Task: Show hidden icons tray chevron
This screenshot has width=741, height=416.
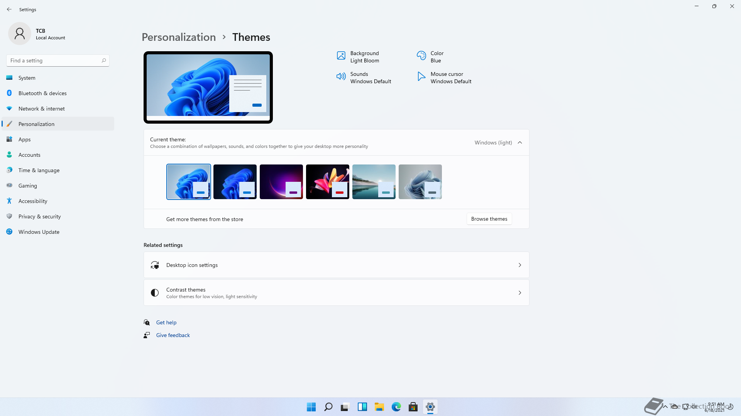Action: 665,407
